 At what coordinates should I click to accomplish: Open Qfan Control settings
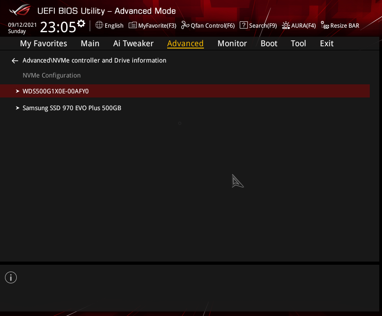pyautogui.click(x=208, y=25)
